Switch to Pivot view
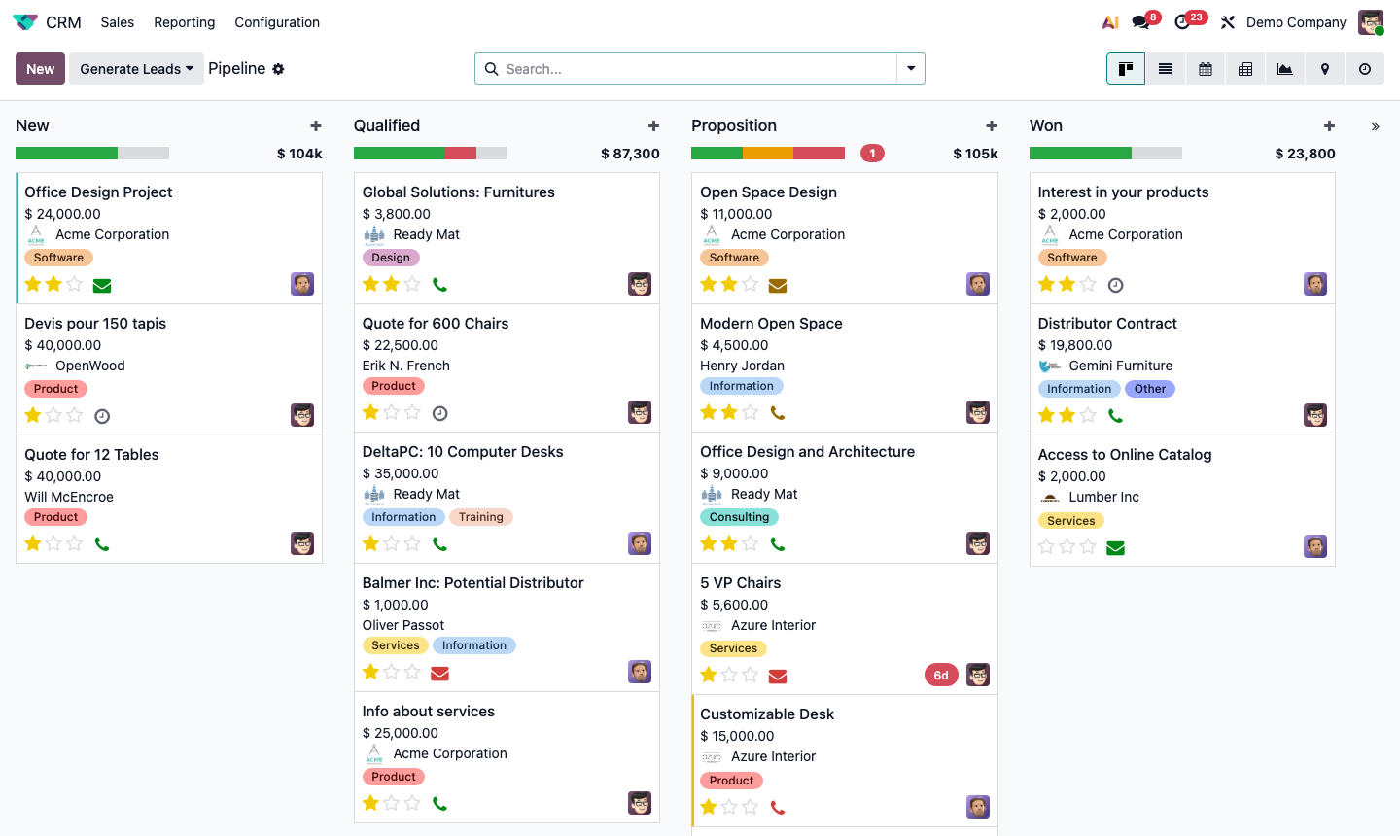The image size is (1400, 836). pyautogui.click(x=1244, y=69)
